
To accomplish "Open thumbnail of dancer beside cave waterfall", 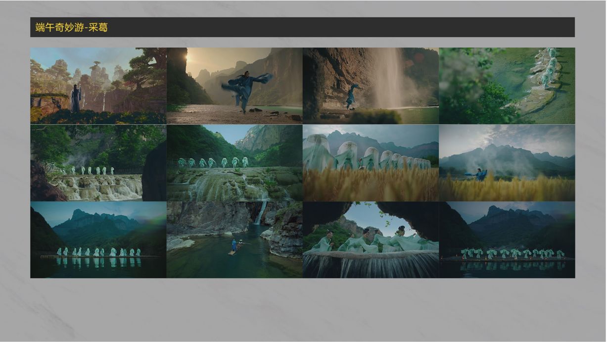I will (371, 86).
